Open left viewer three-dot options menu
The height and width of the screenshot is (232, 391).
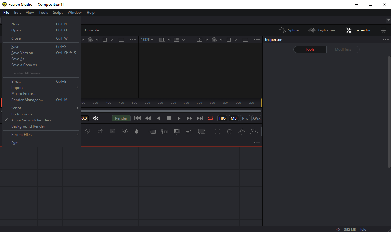pyautogui.click(x=133, y=40)
